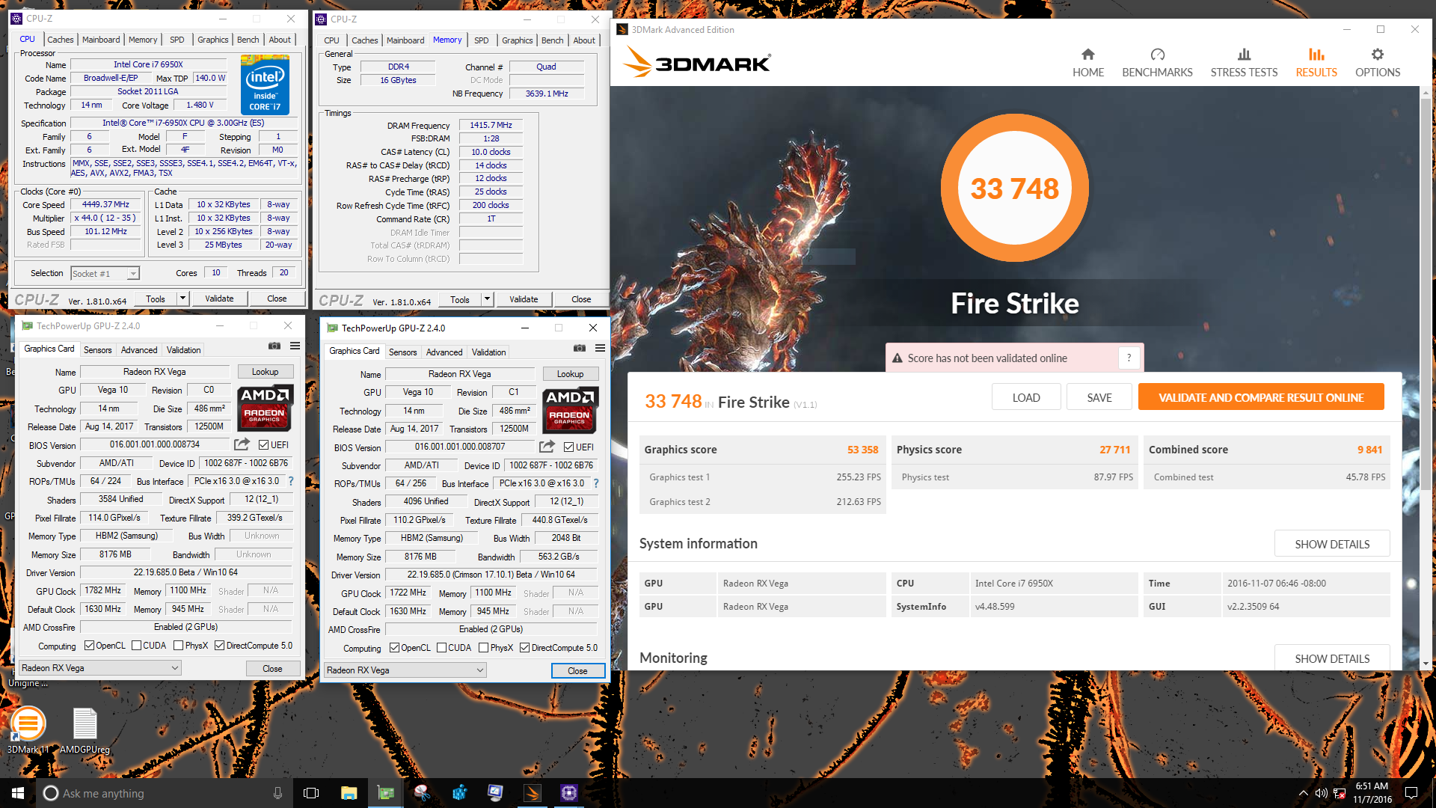Click Bus Interface help icon in left GPU-Z
This screenshot has width=1436, height=808.
(291, 481)
